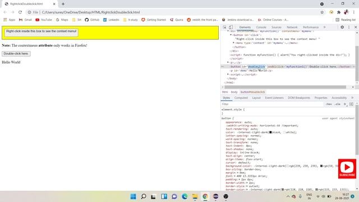
Task: Show more sidebar tabs chevron
Action: [x=352, y=98]
